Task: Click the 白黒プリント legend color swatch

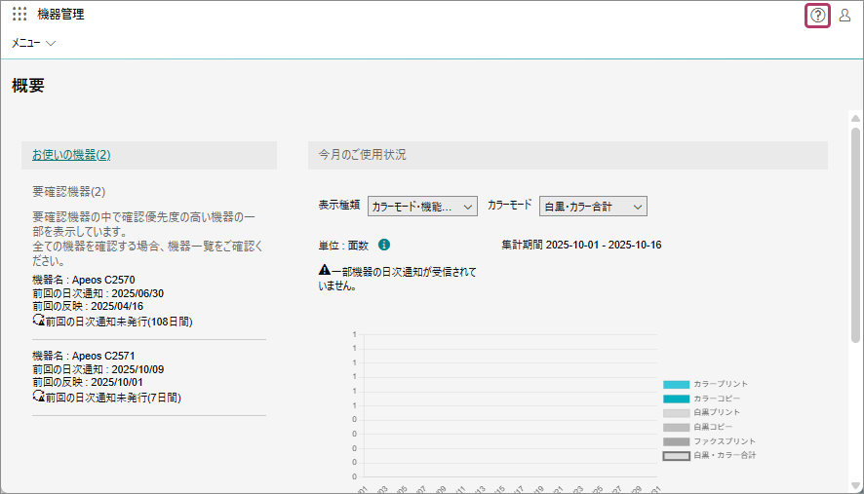Action: [x=676, y=413]
